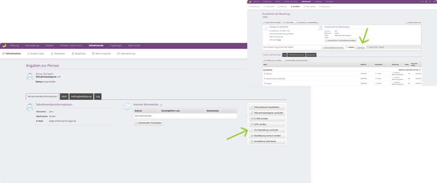Viewport: 437px width, 183px height.
Task: Open Zahlungsart Keine link in order info
Action: pyautogui.click(x=279, y=40)
